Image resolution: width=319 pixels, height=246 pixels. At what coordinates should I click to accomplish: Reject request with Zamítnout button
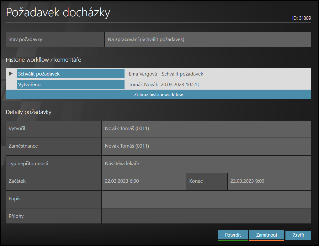click(x=266, y=235)
